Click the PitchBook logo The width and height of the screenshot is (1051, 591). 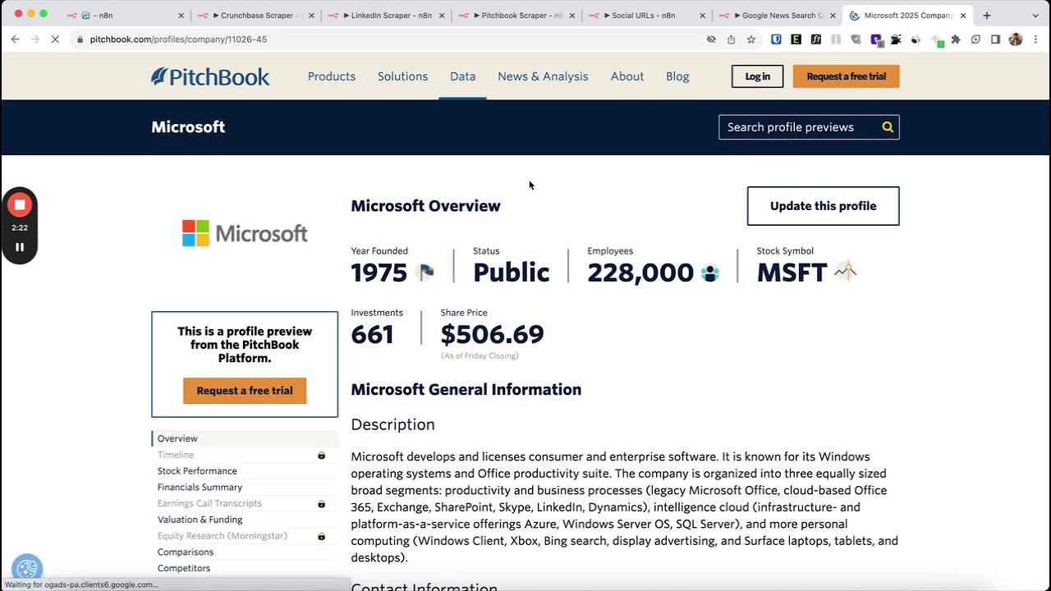click(x=210, y=76)
